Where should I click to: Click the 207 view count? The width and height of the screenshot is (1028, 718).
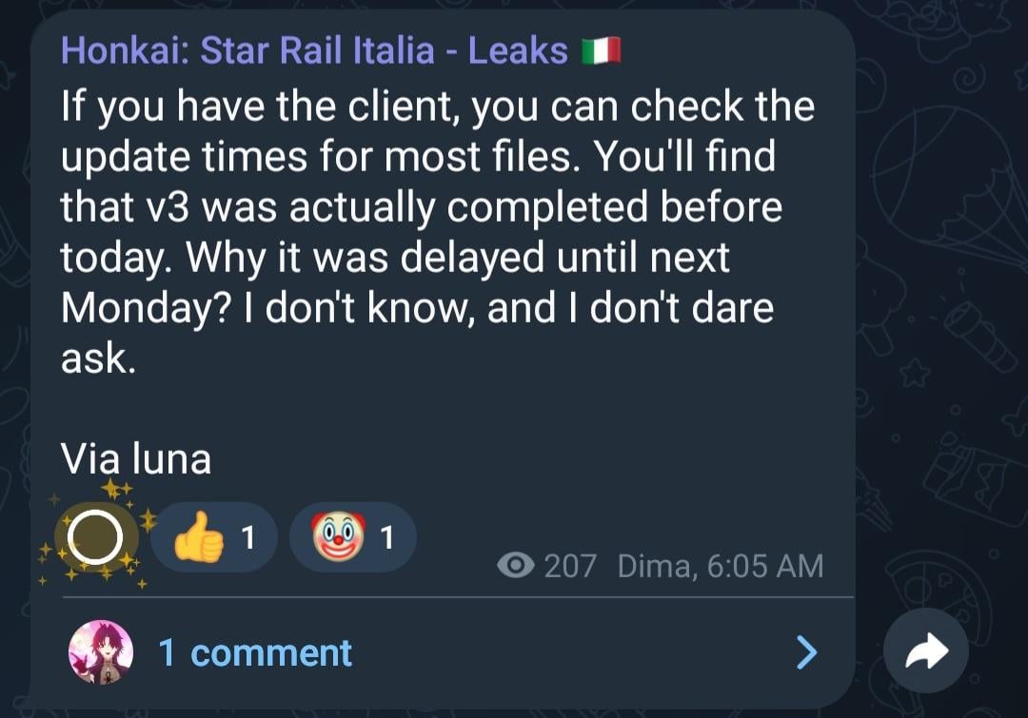pyautogui.click(x=570, y=566)
